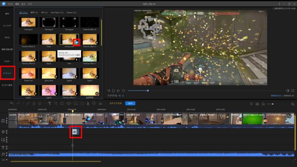Download the Particle effect 6 overlay
297x167 pixels.
pyautogui.click(x=35, y=60)
